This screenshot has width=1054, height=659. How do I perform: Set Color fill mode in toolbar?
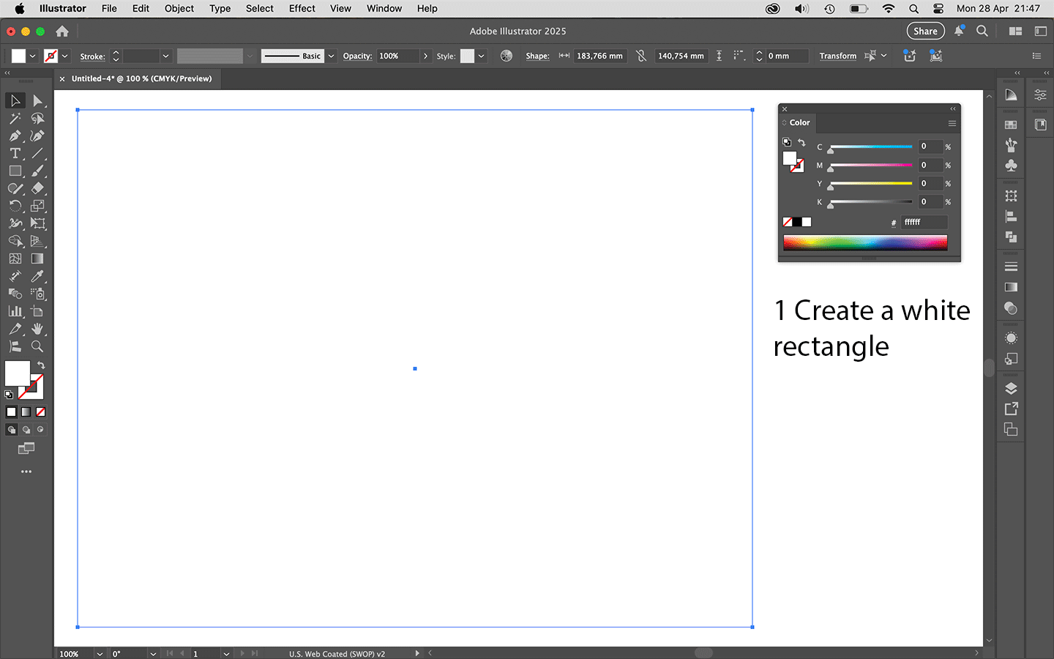click(11, 412)
